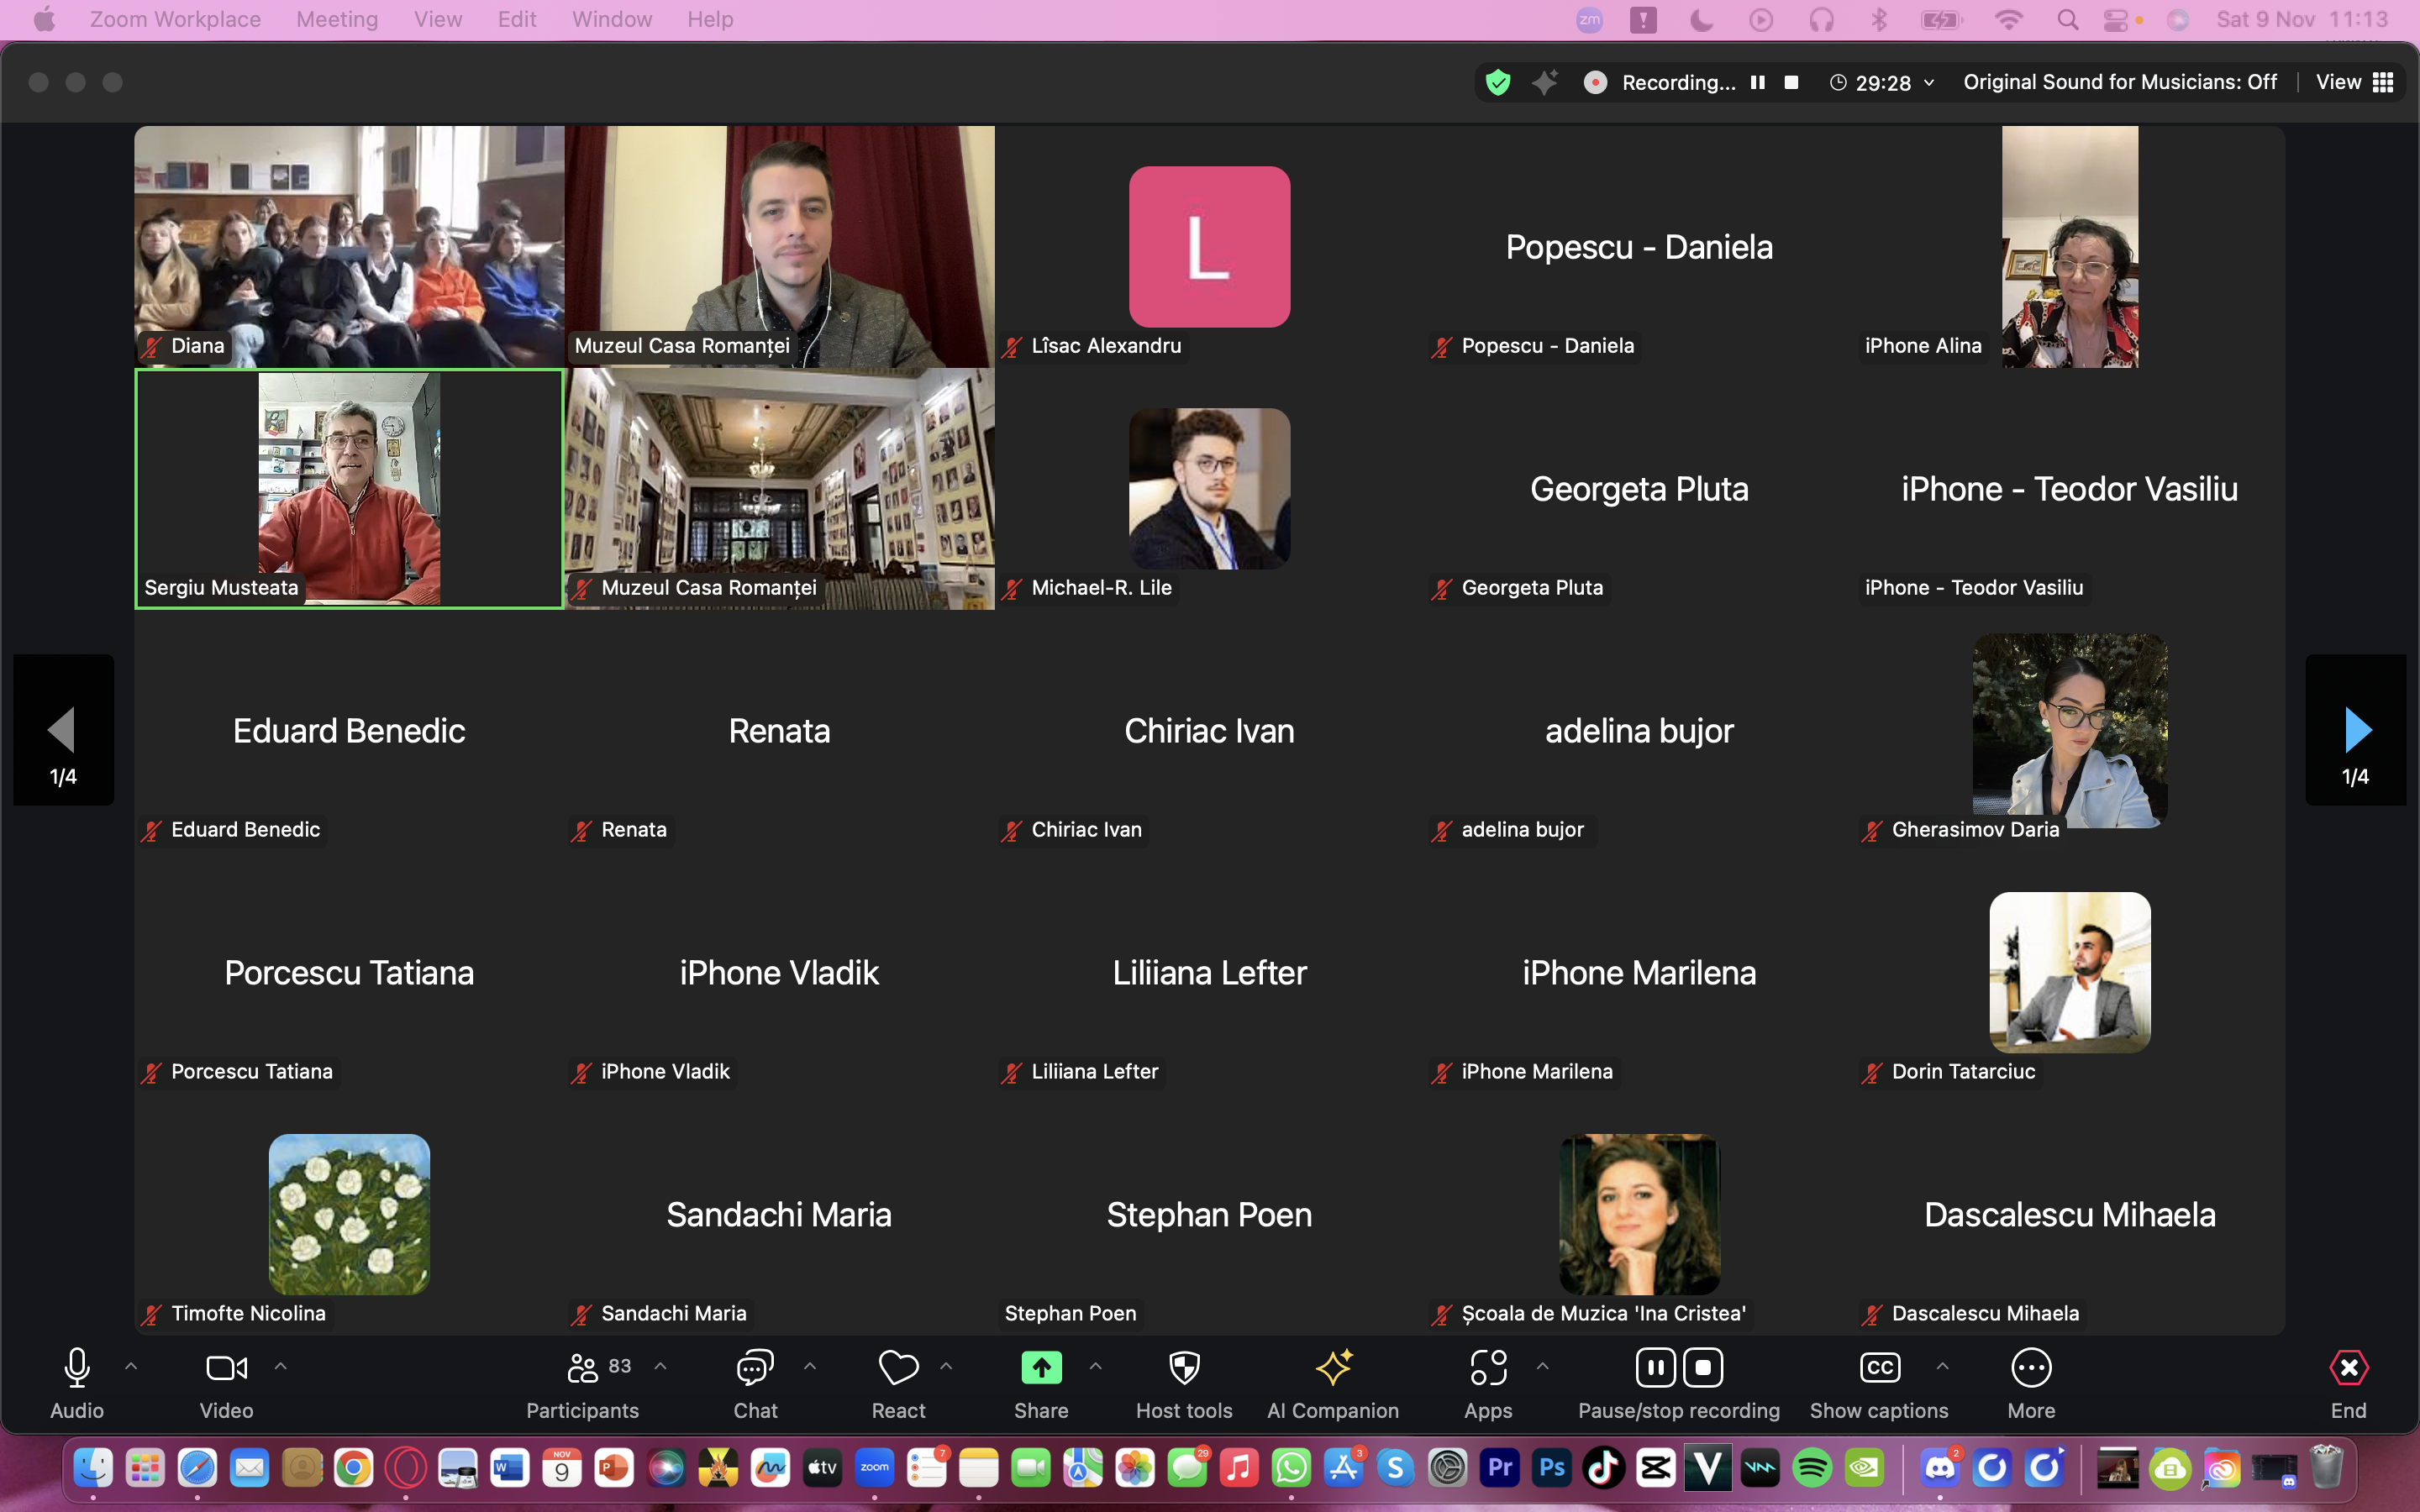Expand participants options arrow beside 83
Viewport: 2420px width, 1512px height.
point(660,1366)
